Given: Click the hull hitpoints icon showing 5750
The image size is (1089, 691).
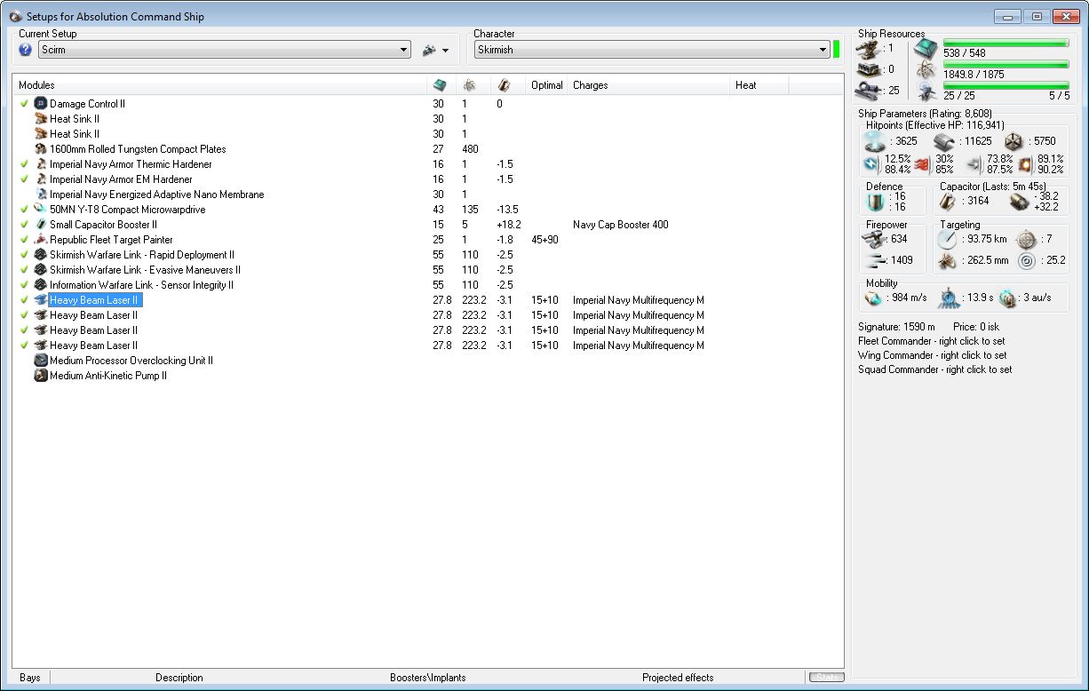Looking at the screenshot, I should point(1013,141).
